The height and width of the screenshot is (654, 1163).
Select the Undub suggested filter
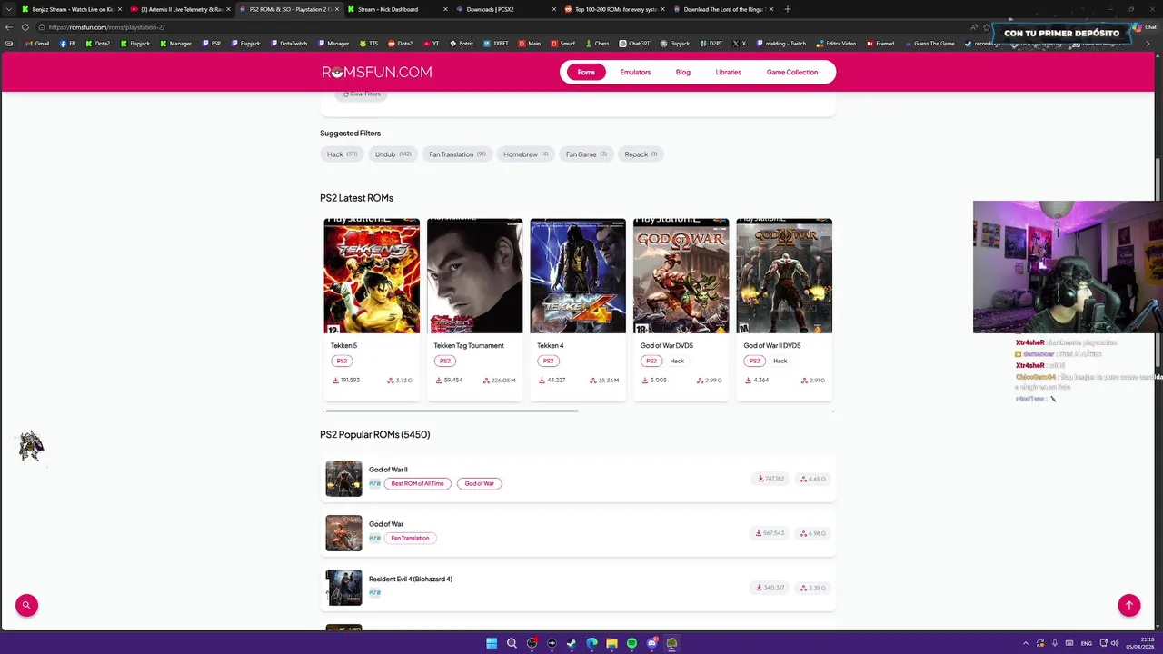click(393, 154)
